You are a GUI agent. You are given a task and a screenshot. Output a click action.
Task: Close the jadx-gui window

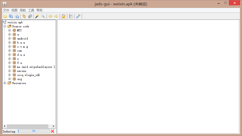click(235, 3)
